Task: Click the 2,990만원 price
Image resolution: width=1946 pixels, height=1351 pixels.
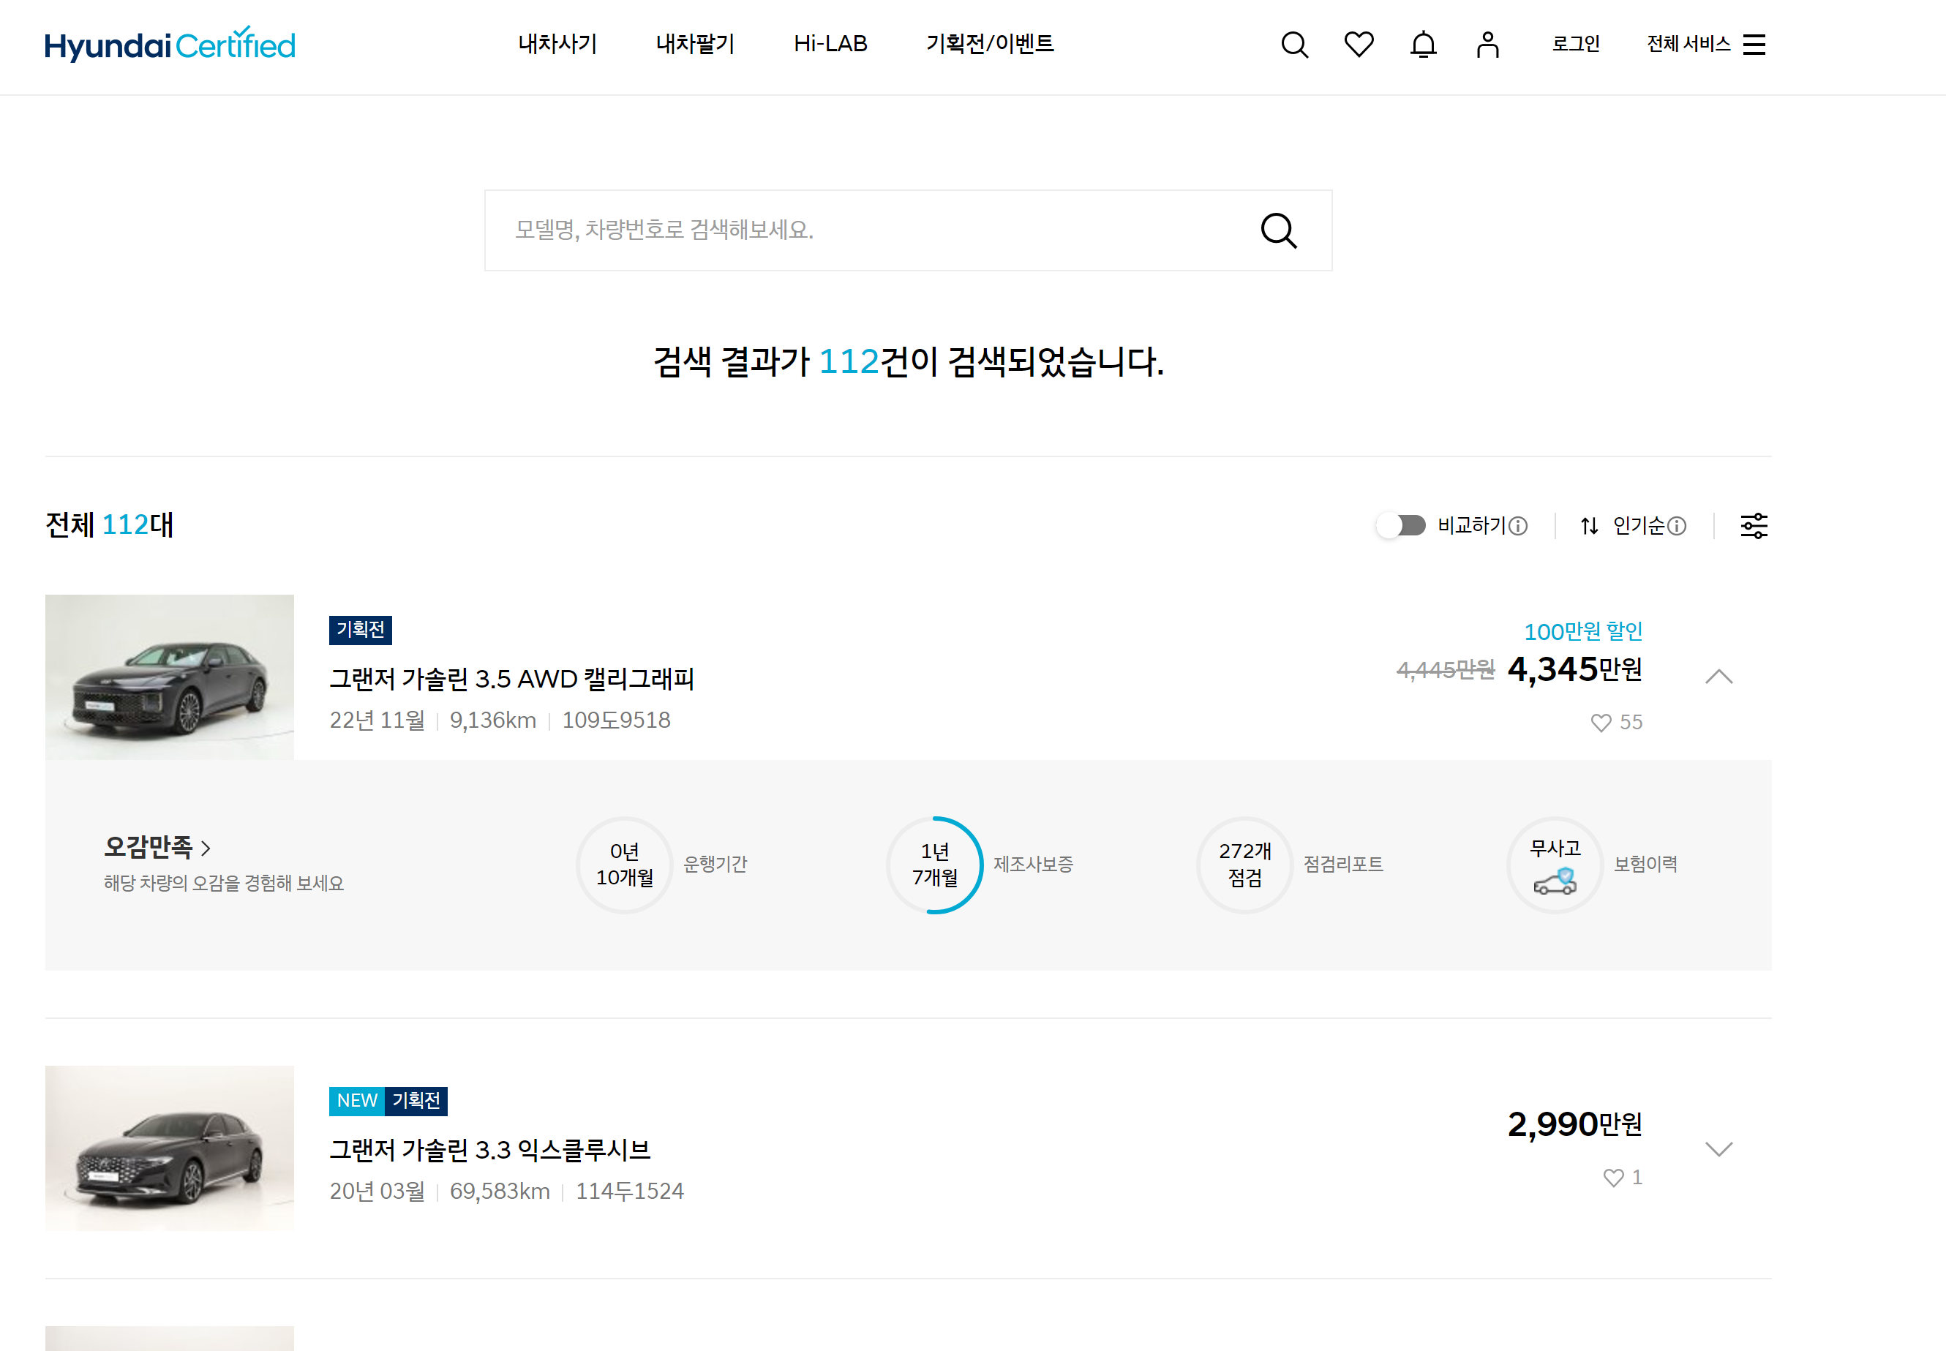Action: pos(1574,1124)
